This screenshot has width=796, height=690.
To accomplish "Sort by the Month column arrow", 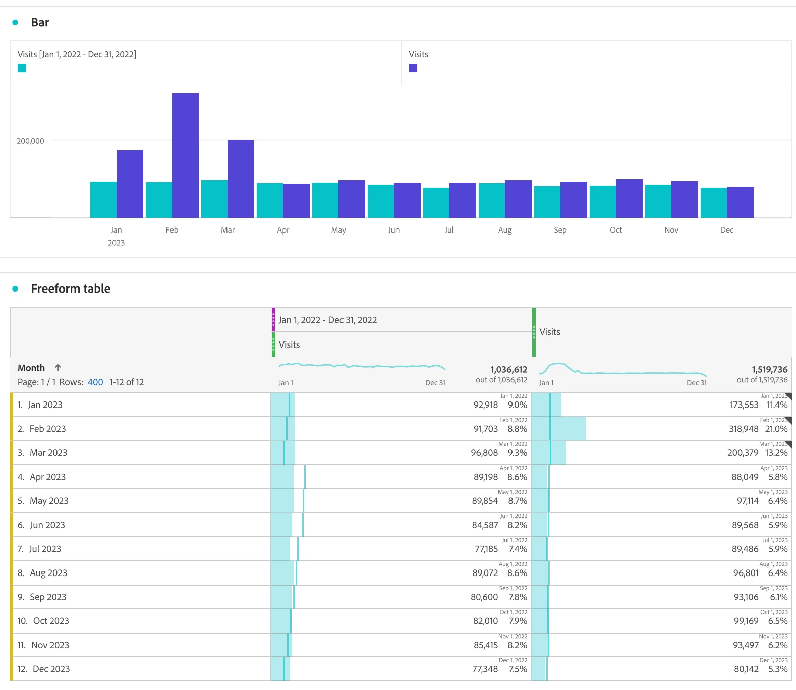I will [58, 368].
